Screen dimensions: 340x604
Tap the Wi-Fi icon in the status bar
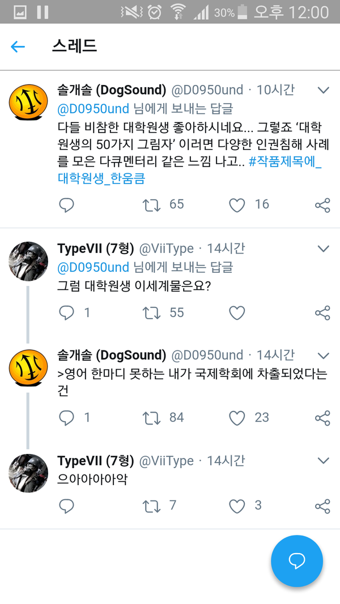coord(178,12)
